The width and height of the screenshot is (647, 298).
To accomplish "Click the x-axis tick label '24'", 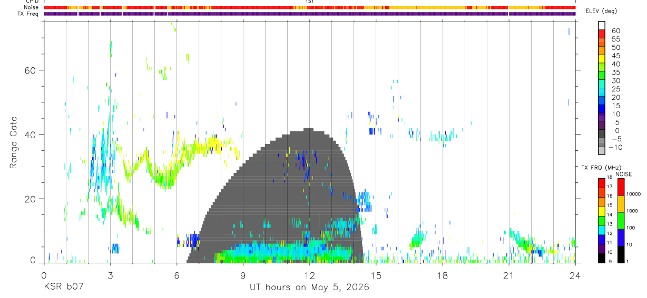I will [575, 276].
